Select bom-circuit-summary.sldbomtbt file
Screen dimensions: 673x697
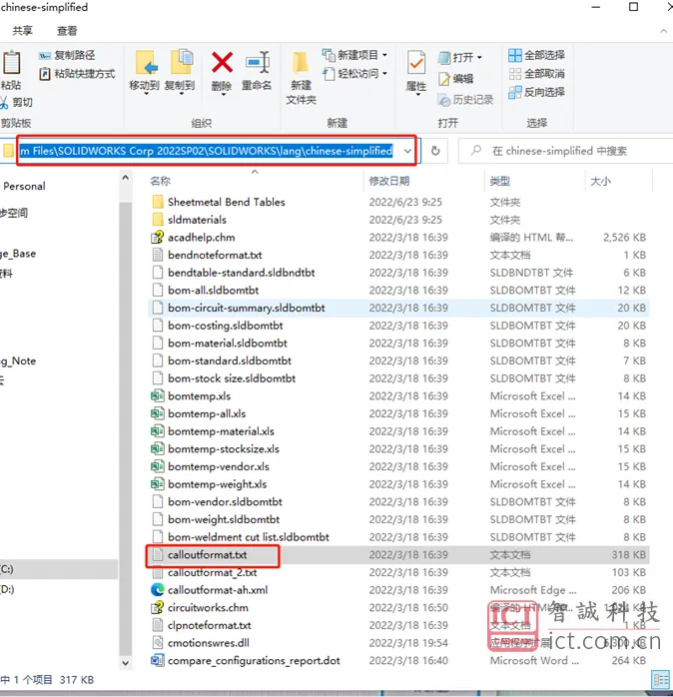coord(247,308)
